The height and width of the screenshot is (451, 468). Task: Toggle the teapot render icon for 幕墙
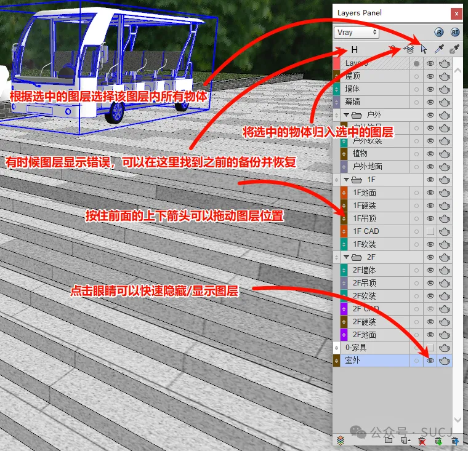pos(445,102)
